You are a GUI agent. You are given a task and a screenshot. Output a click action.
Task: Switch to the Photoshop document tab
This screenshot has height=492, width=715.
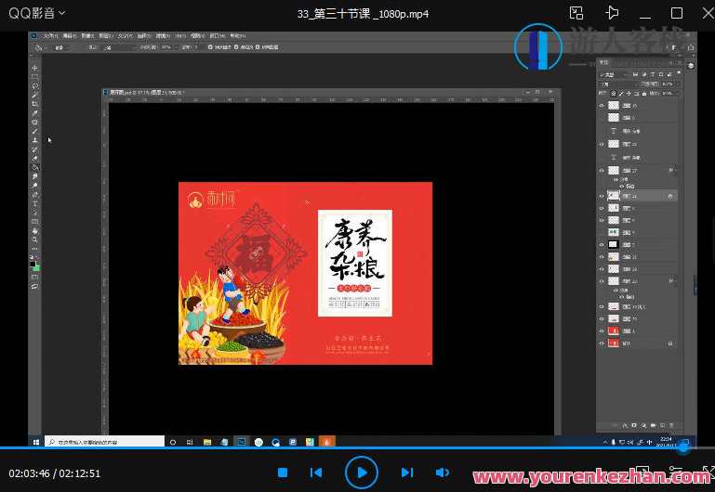tap(144, 94)
